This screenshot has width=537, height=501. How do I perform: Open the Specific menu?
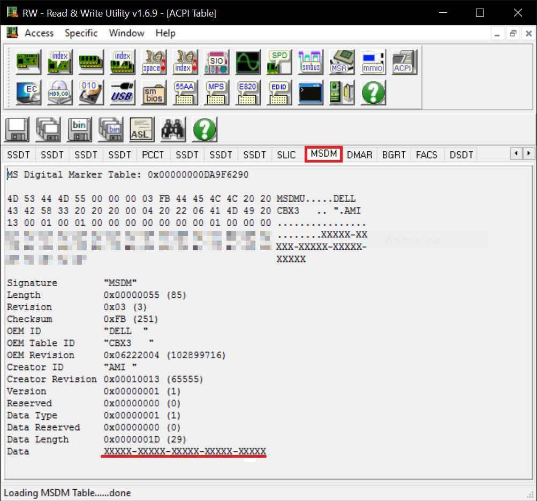[81, 33]
